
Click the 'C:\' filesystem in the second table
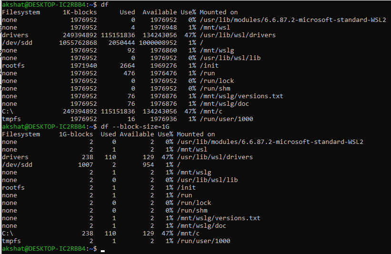pyautogui.click(x=8, y=234)
